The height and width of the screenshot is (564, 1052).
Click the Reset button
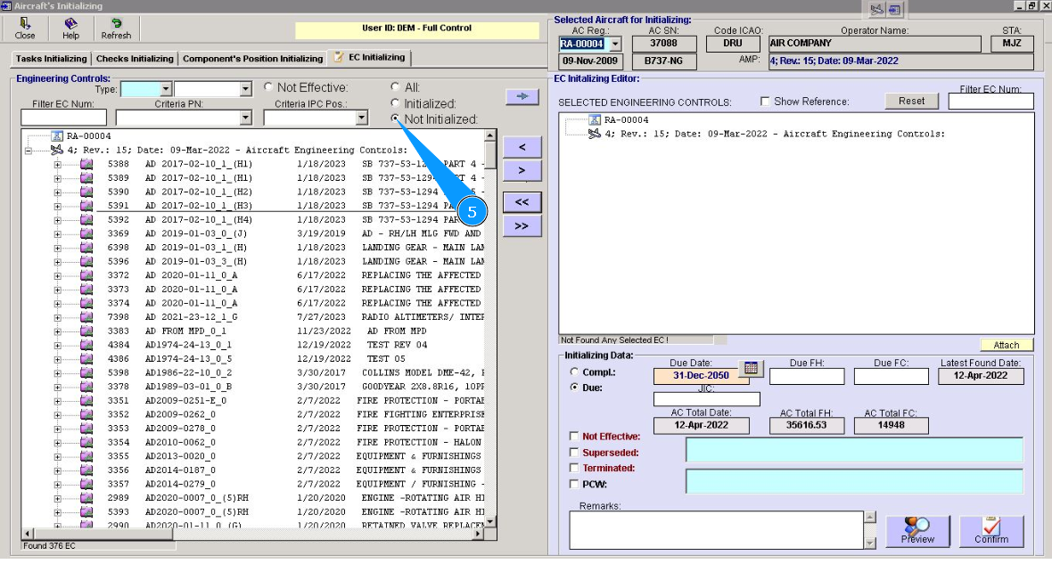(x=911, y=101)
